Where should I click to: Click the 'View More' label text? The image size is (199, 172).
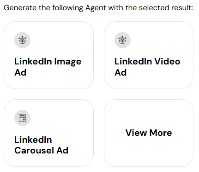[149, 133]
